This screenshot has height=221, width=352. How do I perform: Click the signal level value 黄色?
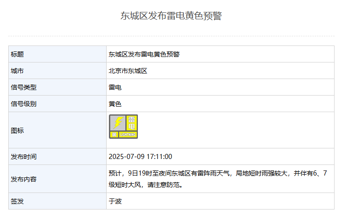point(115,104)
